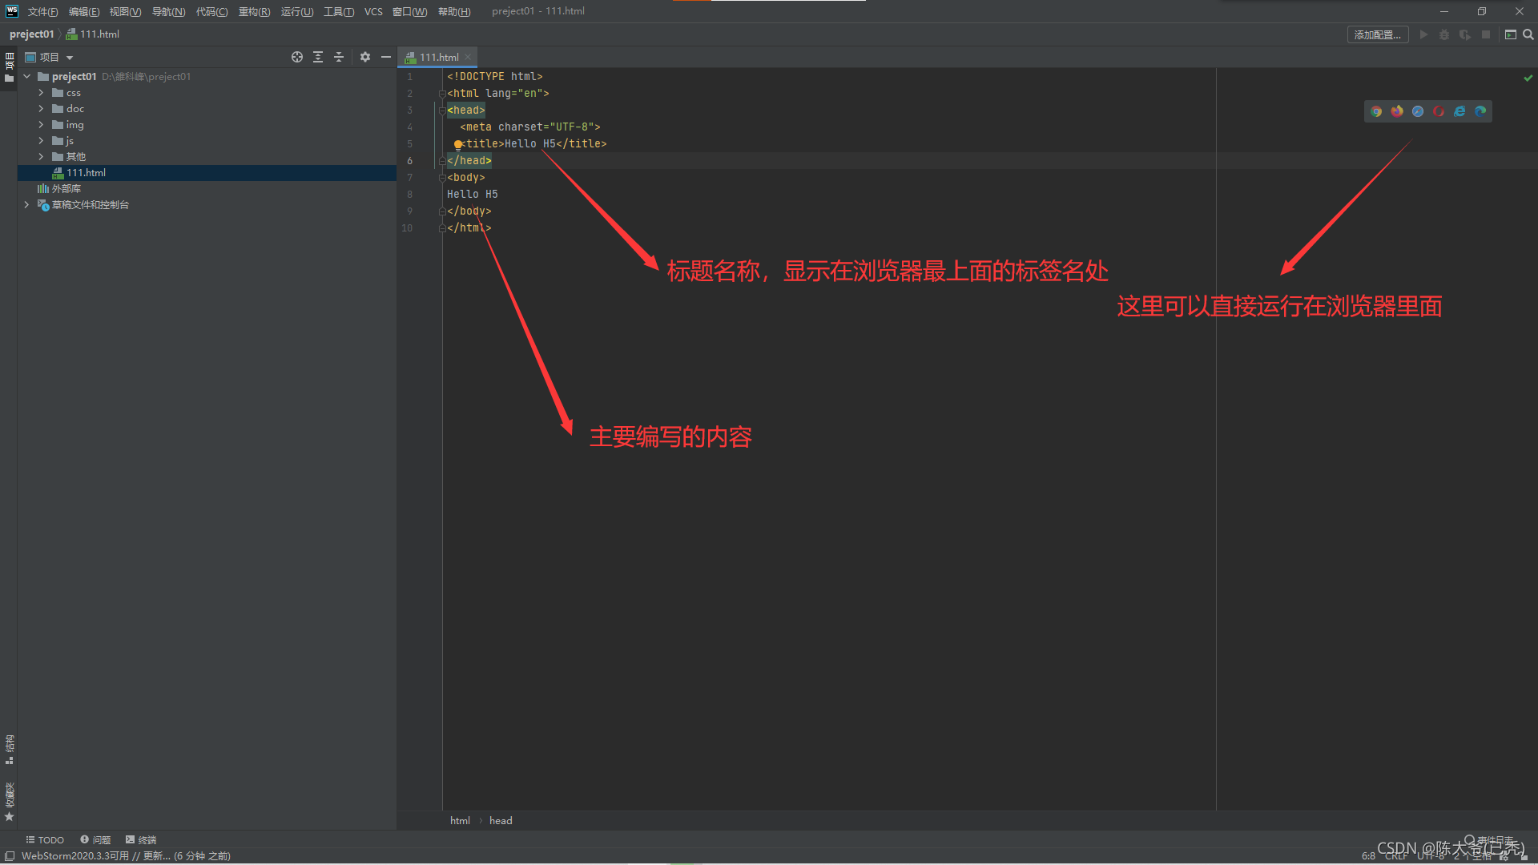The width and height of the screenshot is (1538, 865).
Task: Toggle the lightbulb on title line
Action: [457, 145]
